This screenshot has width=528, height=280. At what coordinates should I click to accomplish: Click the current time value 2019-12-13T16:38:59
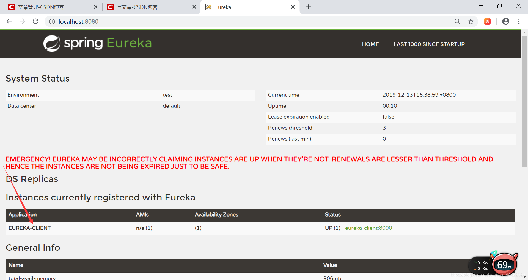pyautogui.click(x=419, y=95)
